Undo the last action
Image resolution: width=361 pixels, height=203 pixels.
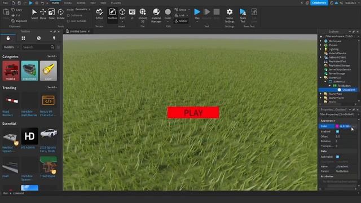[42, 3]
